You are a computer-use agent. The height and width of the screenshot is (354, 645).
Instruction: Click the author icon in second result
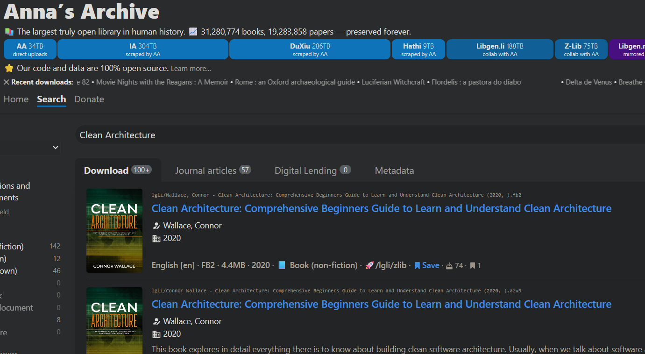(156, 321)
